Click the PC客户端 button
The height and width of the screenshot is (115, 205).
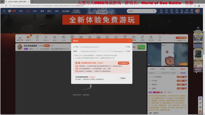[x=181, y=38]
